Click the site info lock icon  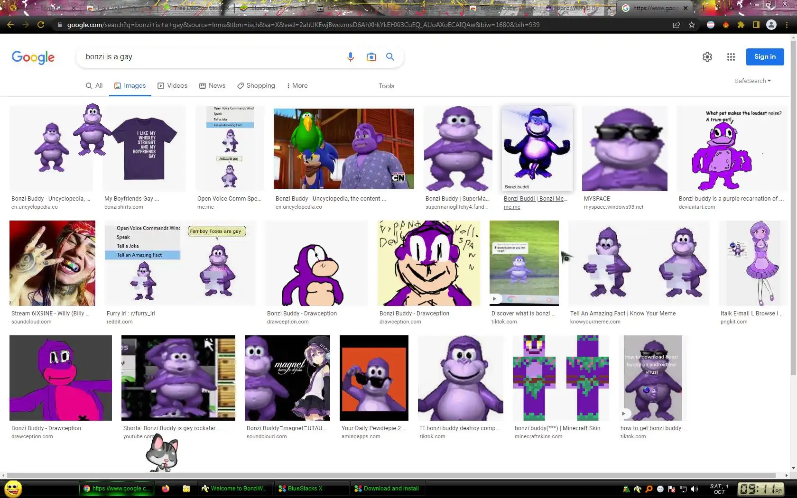[x=59, y=25]
